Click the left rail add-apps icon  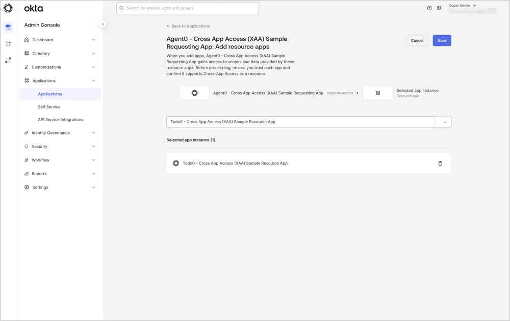pyautogui.click(x=8, y=44)
